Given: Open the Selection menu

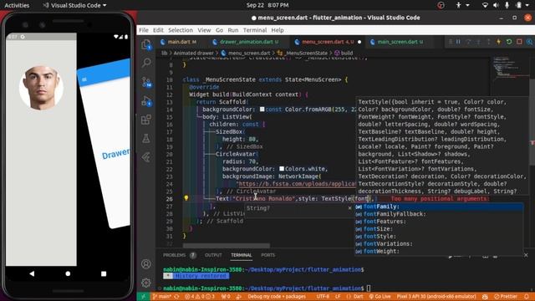Looking at the screenshot, I should pos(181,30).
